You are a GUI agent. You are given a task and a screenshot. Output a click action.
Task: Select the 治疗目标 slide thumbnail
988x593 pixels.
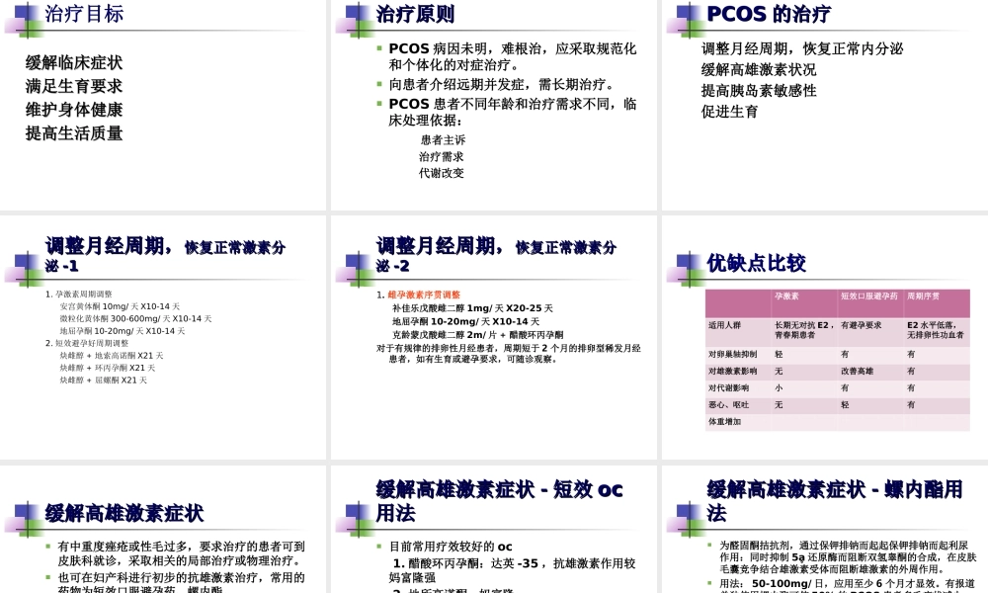(x=163, y=104)
